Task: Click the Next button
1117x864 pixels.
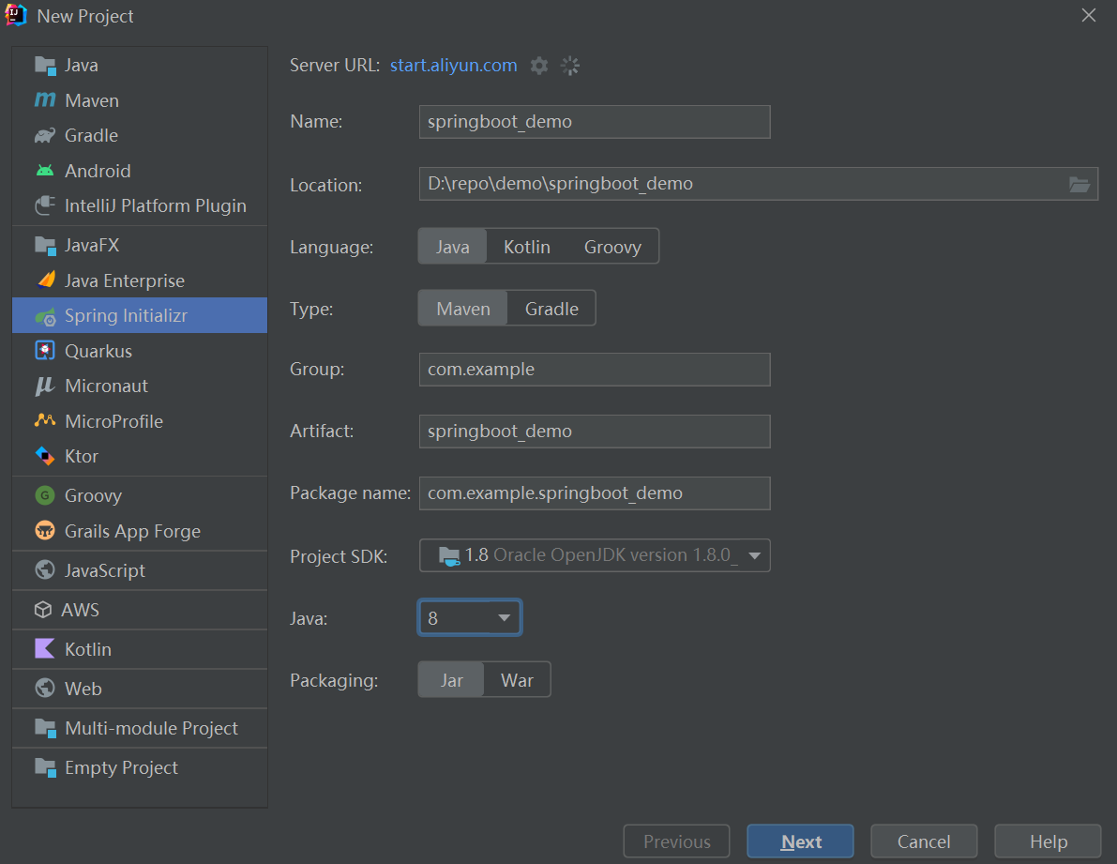Action: (x=800, y=841)
